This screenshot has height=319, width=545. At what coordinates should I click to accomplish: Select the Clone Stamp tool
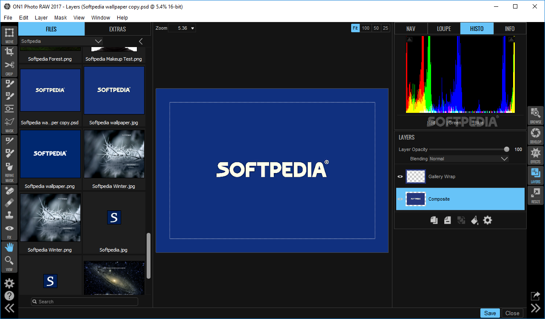[9, 215]
